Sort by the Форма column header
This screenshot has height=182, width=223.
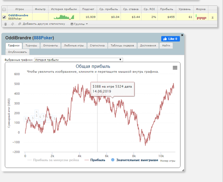pos(201,9)
